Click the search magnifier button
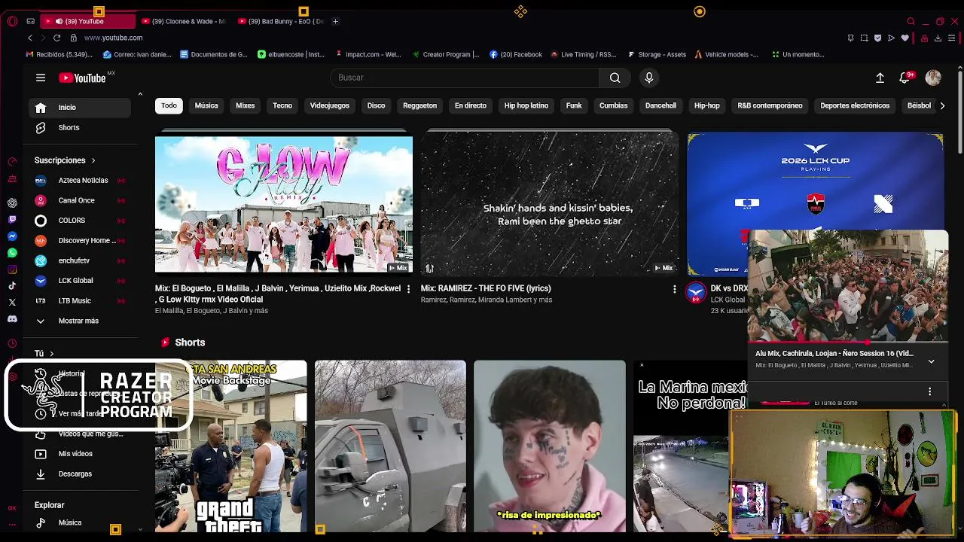Screen dimensions: 964x542 point(615,78)
